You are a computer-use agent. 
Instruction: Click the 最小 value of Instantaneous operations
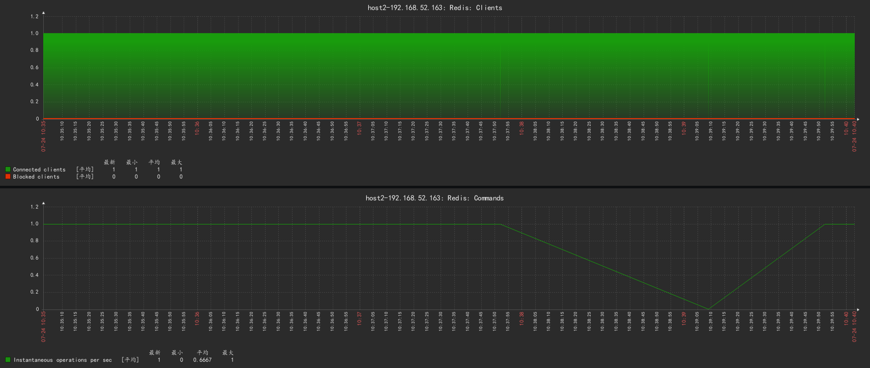(182, 360)
